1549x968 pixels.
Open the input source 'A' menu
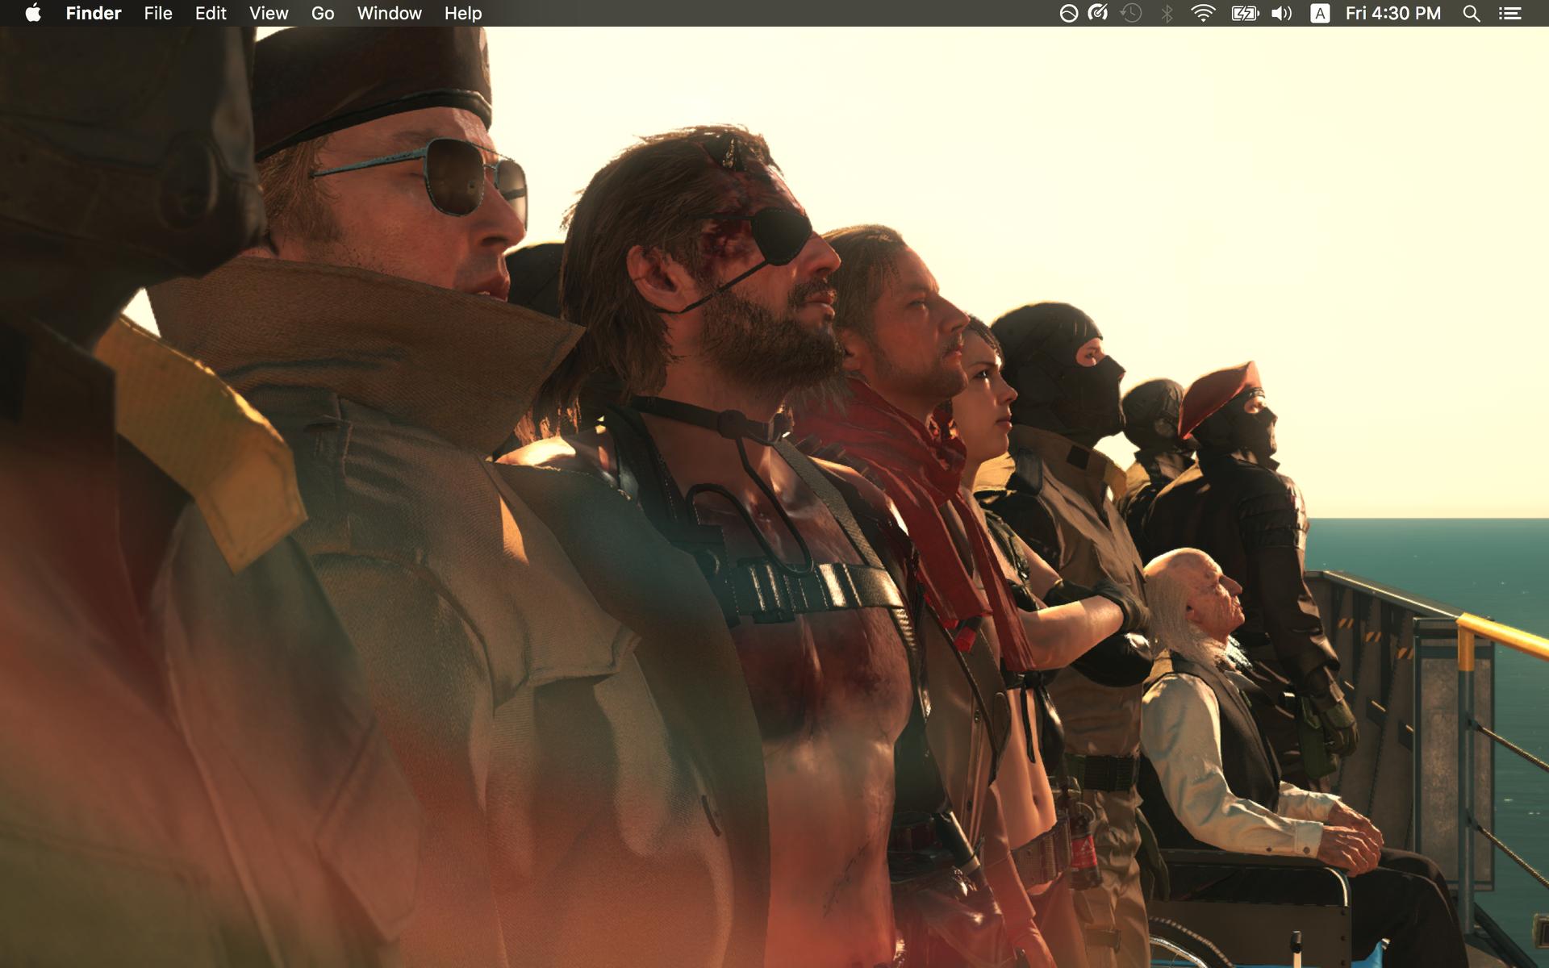pyautogui.click(x=1320, y=13)
